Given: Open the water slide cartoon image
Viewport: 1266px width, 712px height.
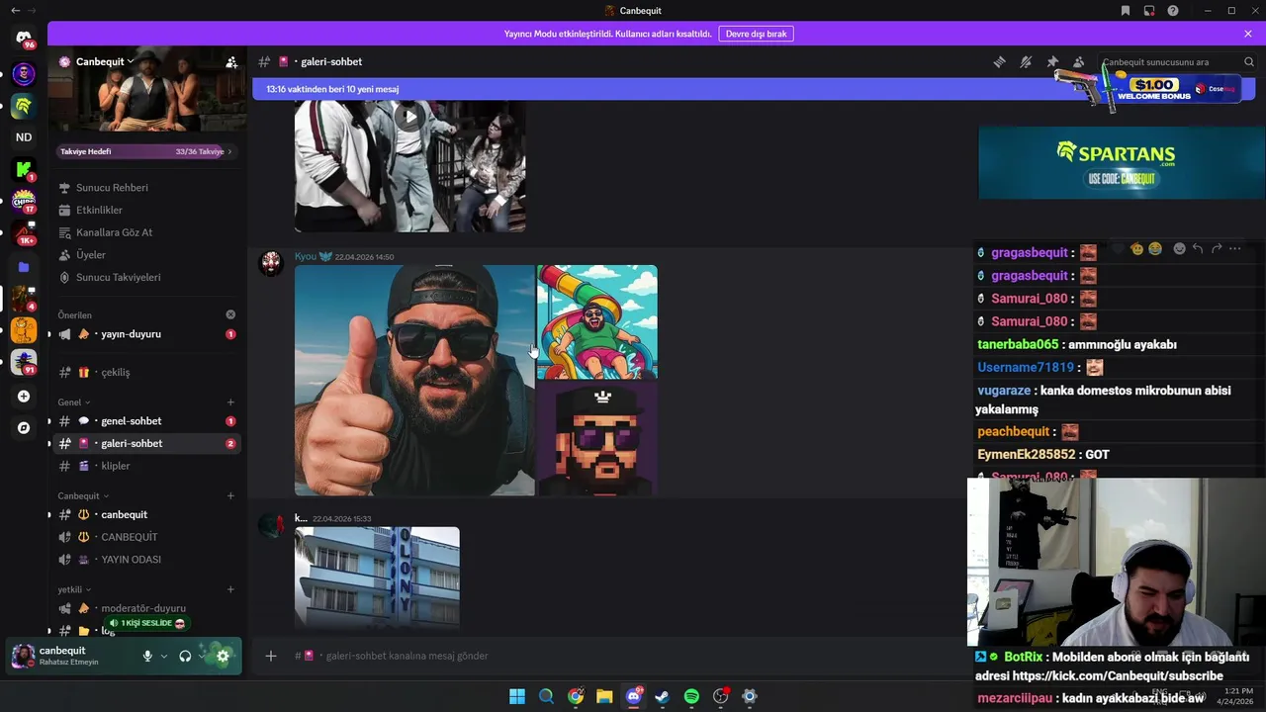Looking at the screenshot, I should 597,321.
